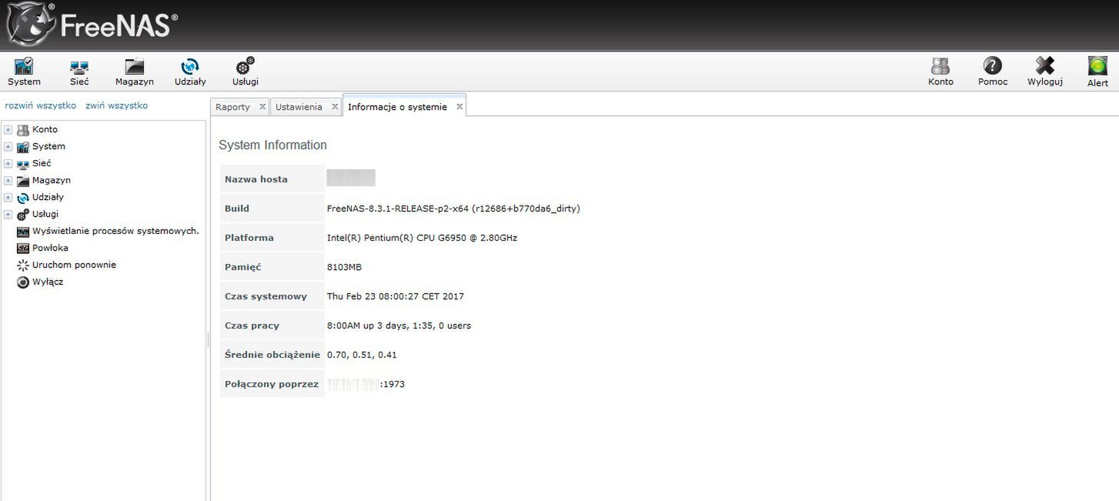The image size is (1119, 501).
Task: Select the Konto label in the tree
Action: tap(45, 129)
